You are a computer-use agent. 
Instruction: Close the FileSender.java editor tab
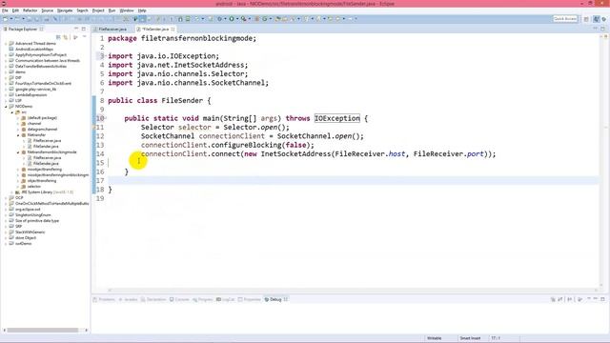pos(173,30)
